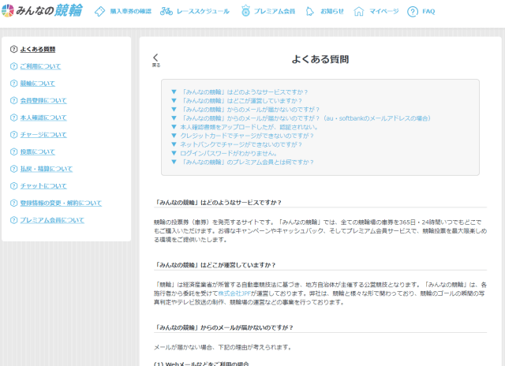Image resolution: width=505 pixels, height=366 pixels.
Task: Open the プレミアム会員 menu label
Action: click(275, 12)
